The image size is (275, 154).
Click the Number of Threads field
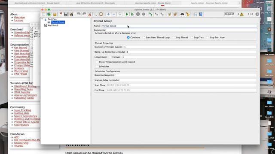[x=190, y=47]
